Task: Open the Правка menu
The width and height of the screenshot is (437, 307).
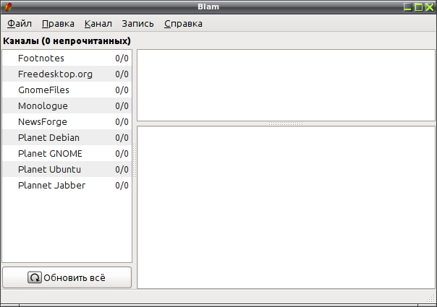Action: (58, 24)
